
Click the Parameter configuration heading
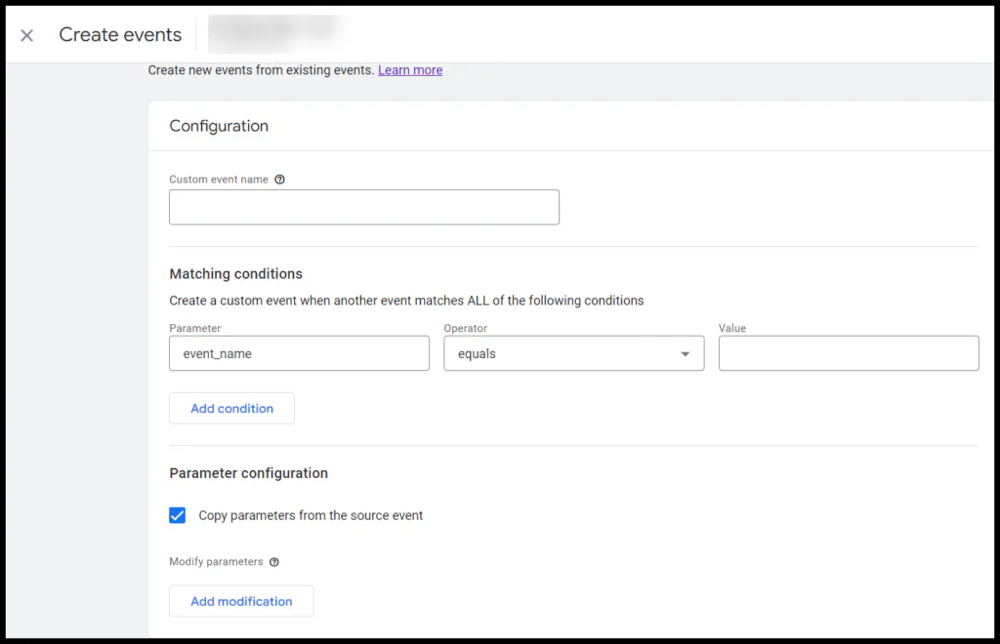249,473
